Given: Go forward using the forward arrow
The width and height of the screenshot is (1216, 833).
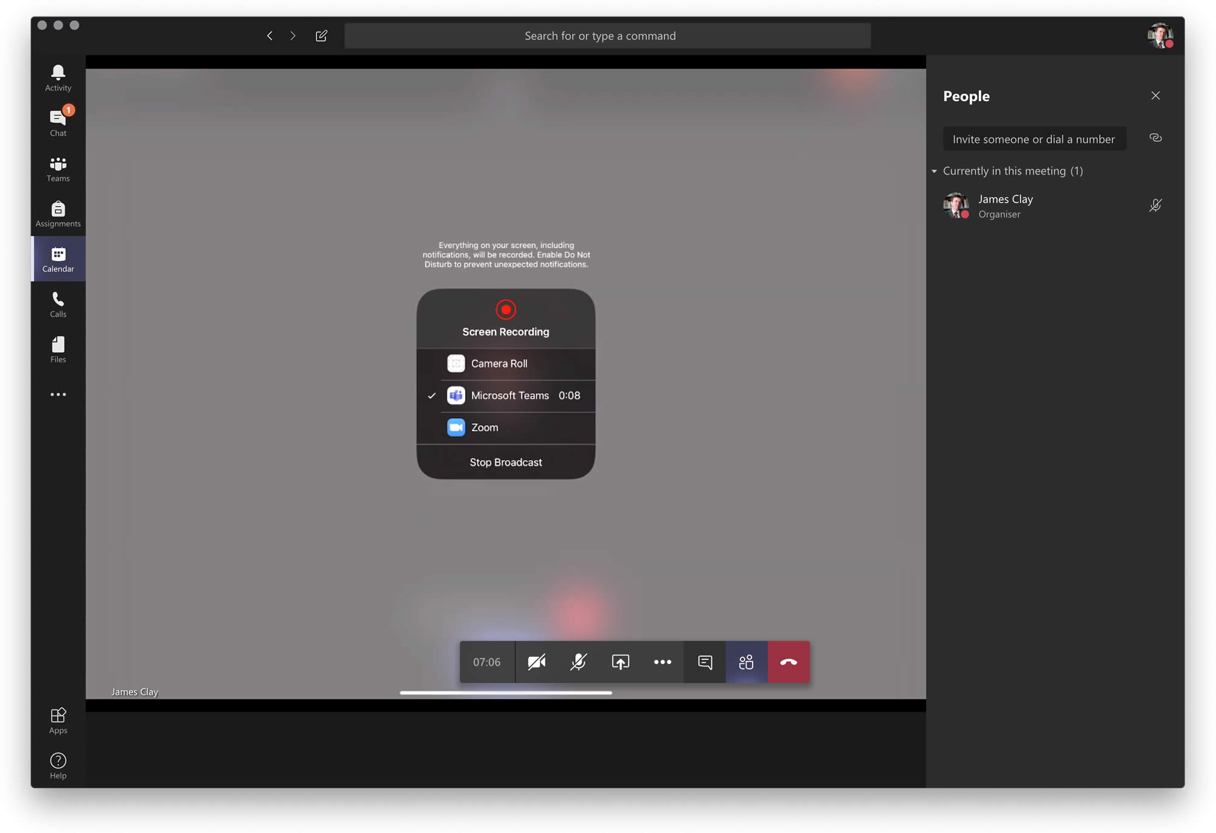Looking at the screenshot, I should click(x=293, y=36).
